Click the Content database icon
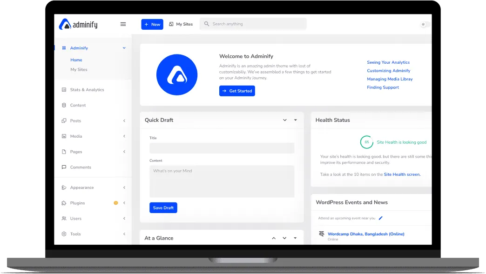486x274 pixels. click(64, 105)
